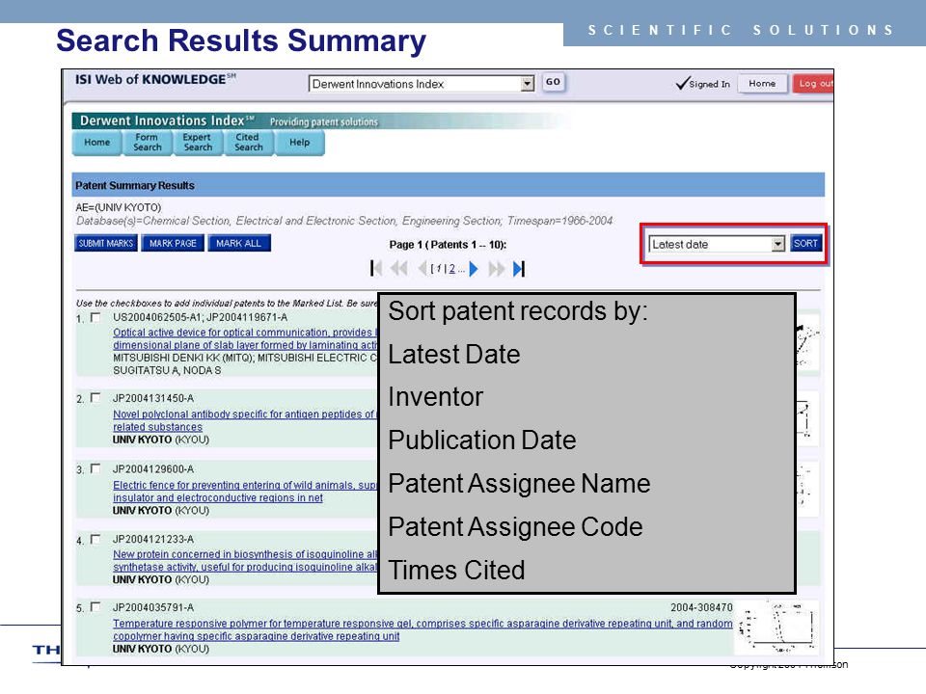Go to the last results page icon

click(x=519, y=269)
